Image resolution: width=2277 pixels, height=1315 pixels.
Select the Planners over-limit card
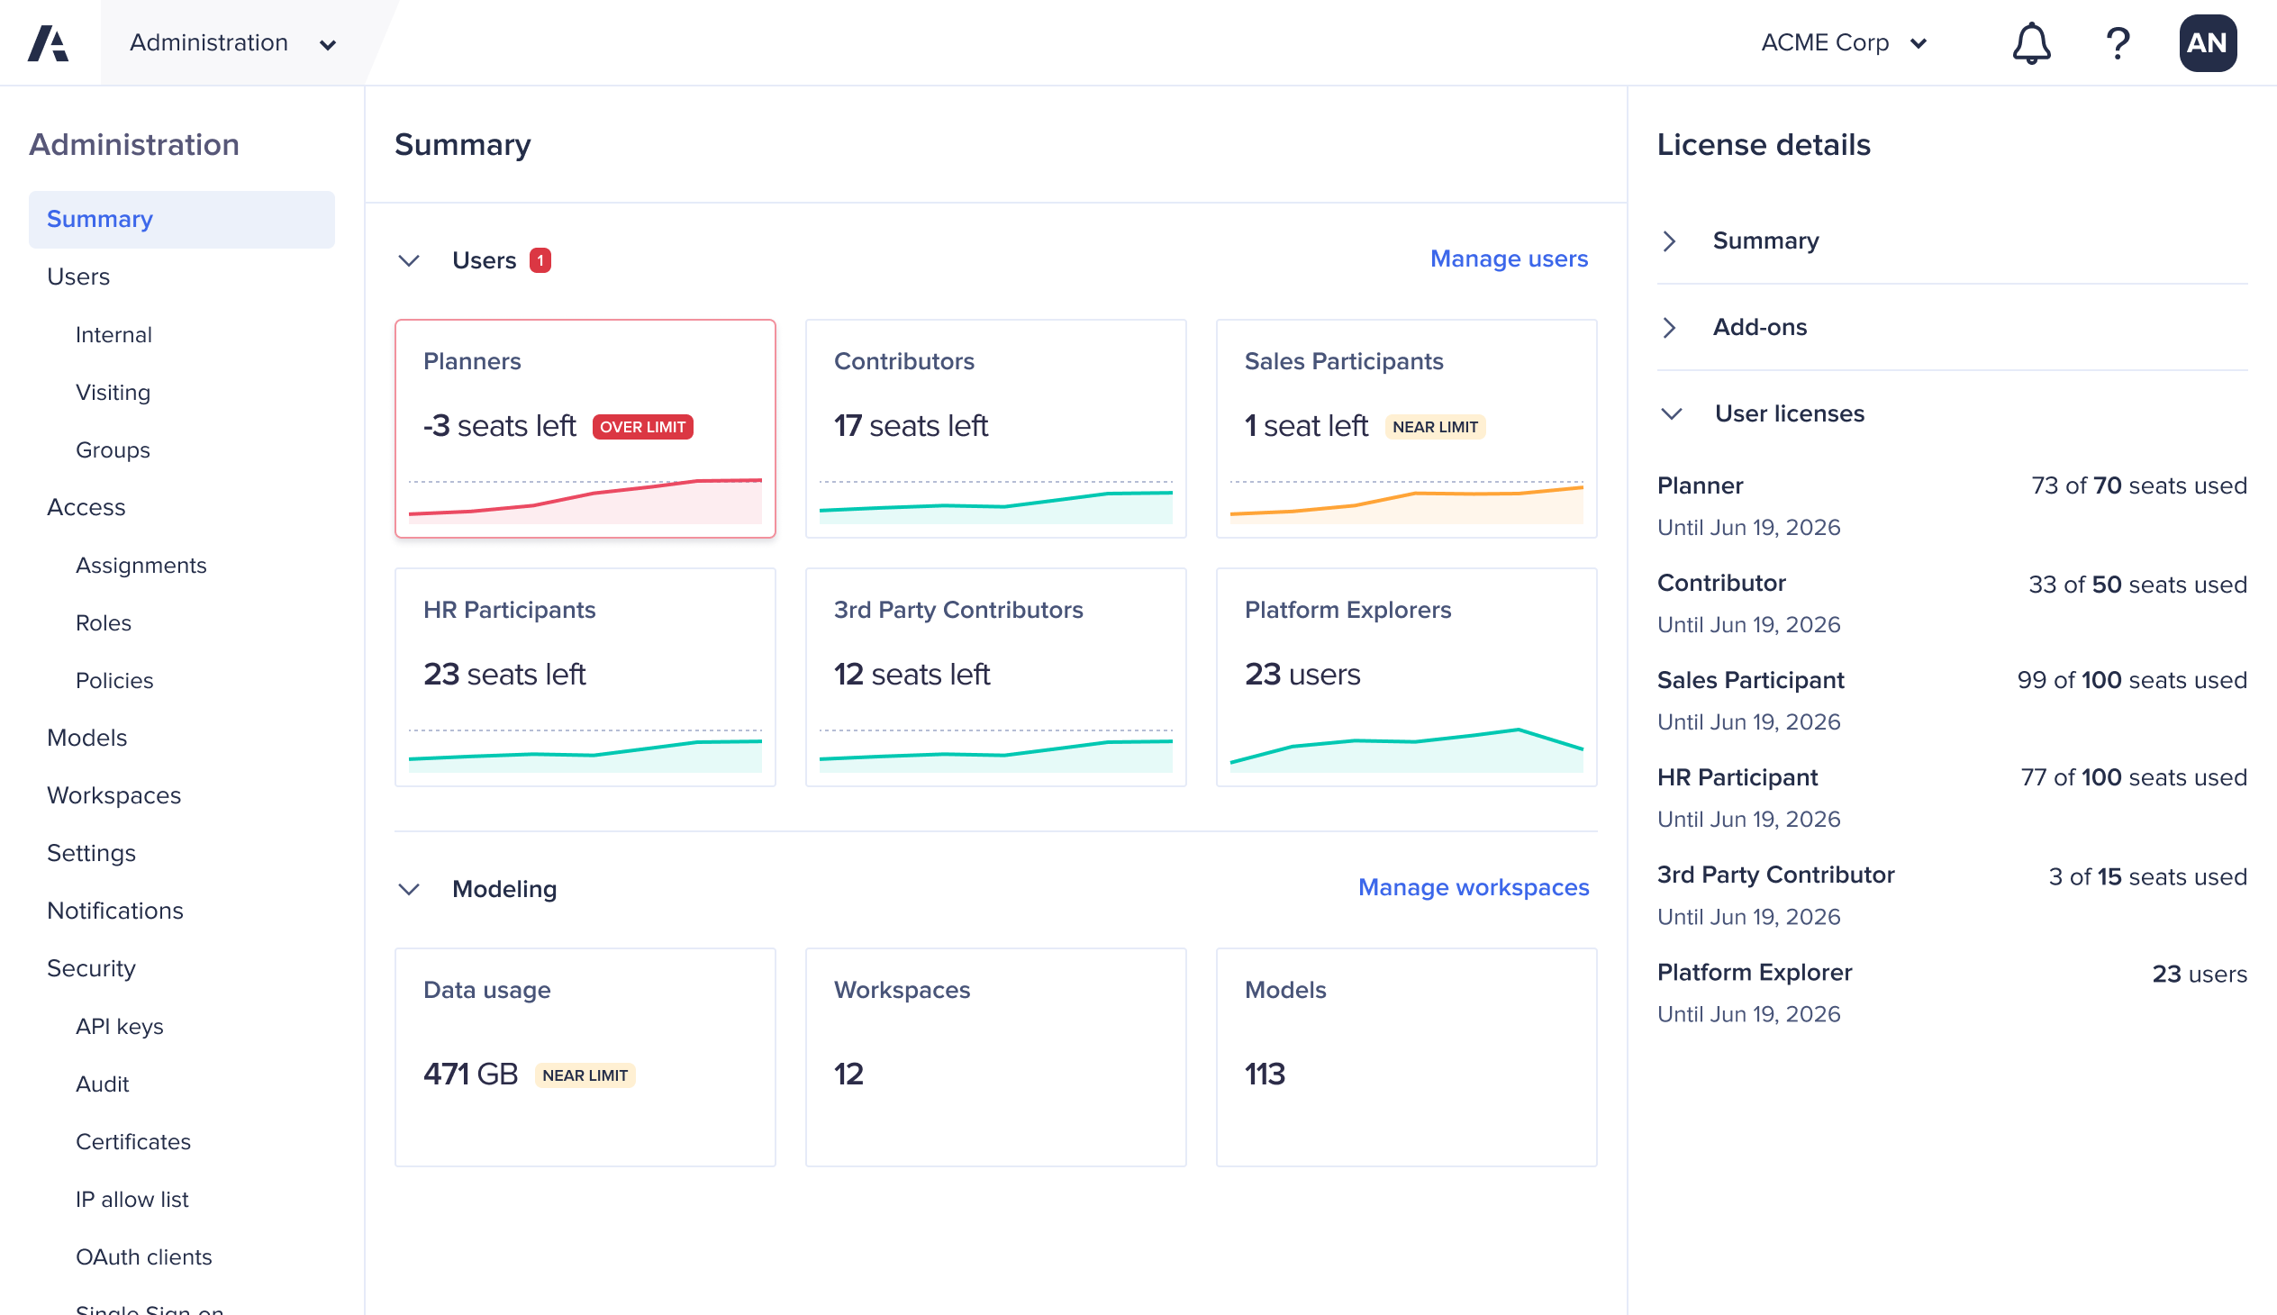585,429
